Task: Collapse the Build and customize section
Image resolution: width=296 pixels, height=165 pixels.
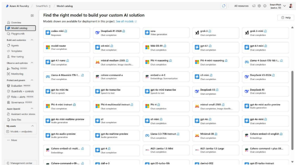Action: click(32, 40)
